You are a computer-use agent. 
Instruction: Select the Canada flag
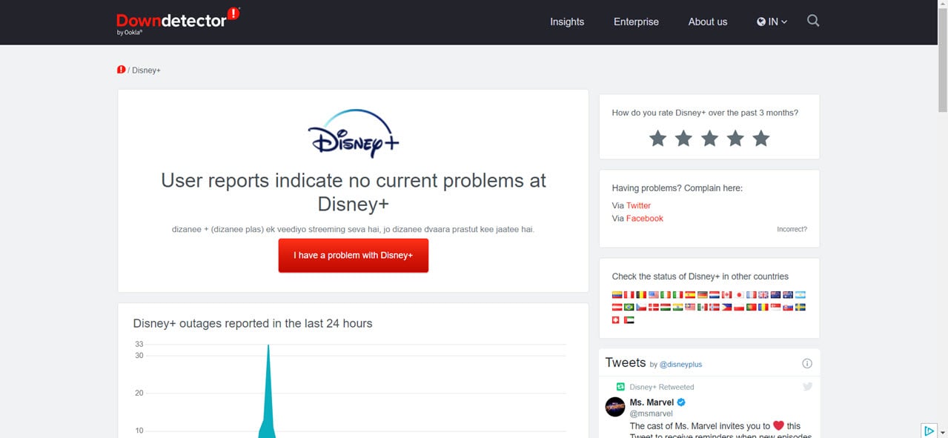727,295
